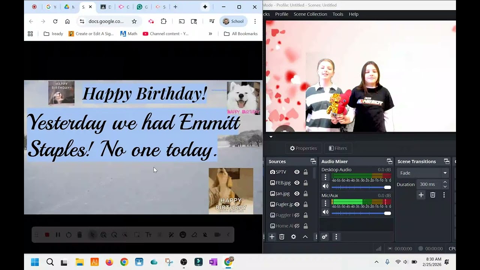This screenshot has height=270, width=480.
Task: Toggle the lock on the SPTV source
Action: click(306, 172)
